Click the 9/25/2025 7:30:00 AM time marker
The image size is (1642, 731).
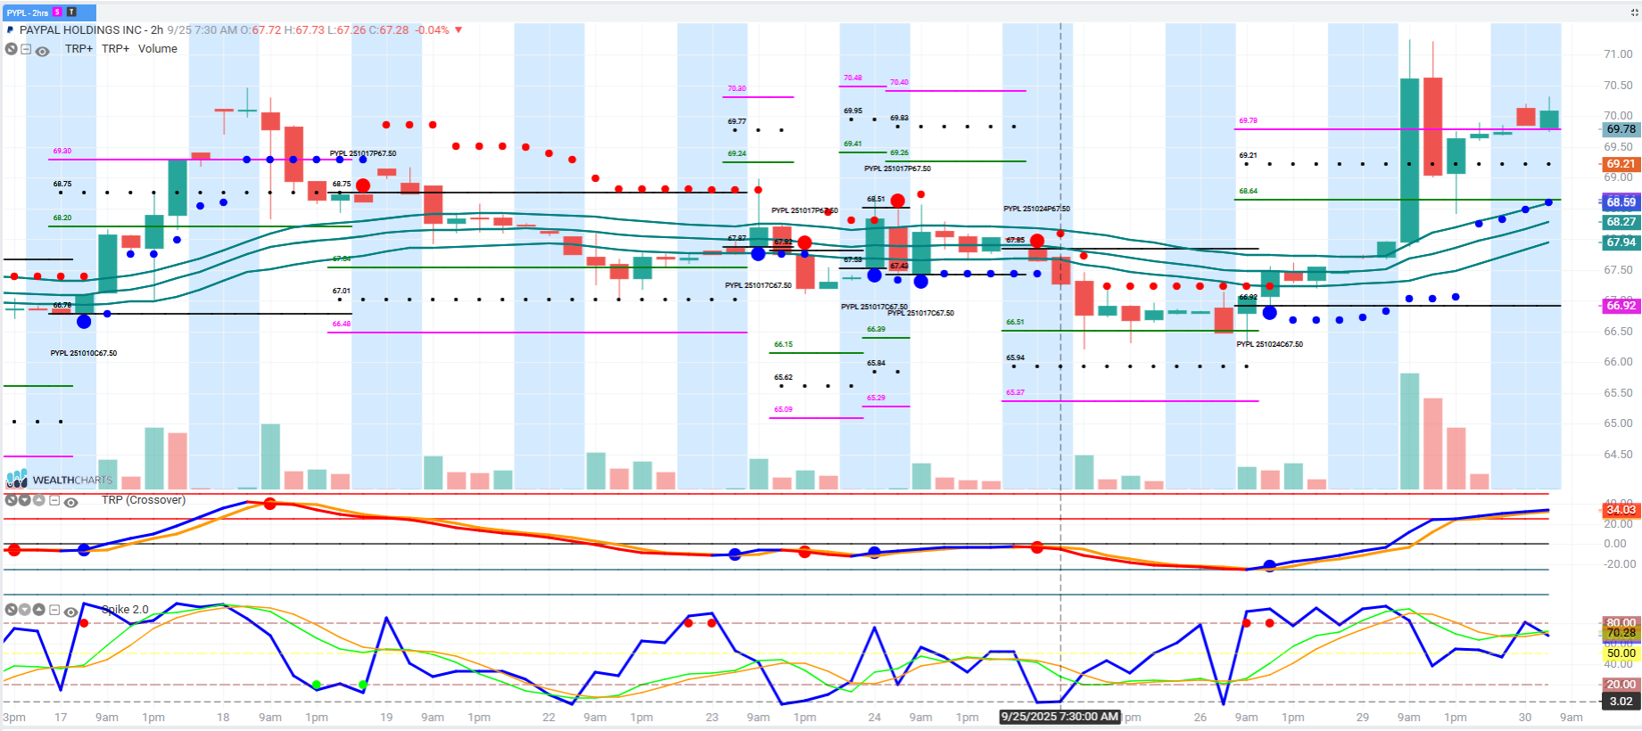pyautogui.click(x=1059, y=717)
